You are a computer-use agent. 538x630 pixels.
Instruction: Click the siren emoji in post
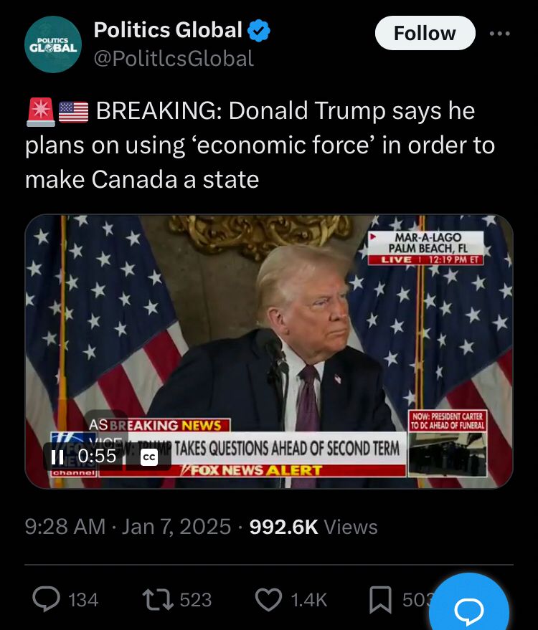[x=41, y=112]
